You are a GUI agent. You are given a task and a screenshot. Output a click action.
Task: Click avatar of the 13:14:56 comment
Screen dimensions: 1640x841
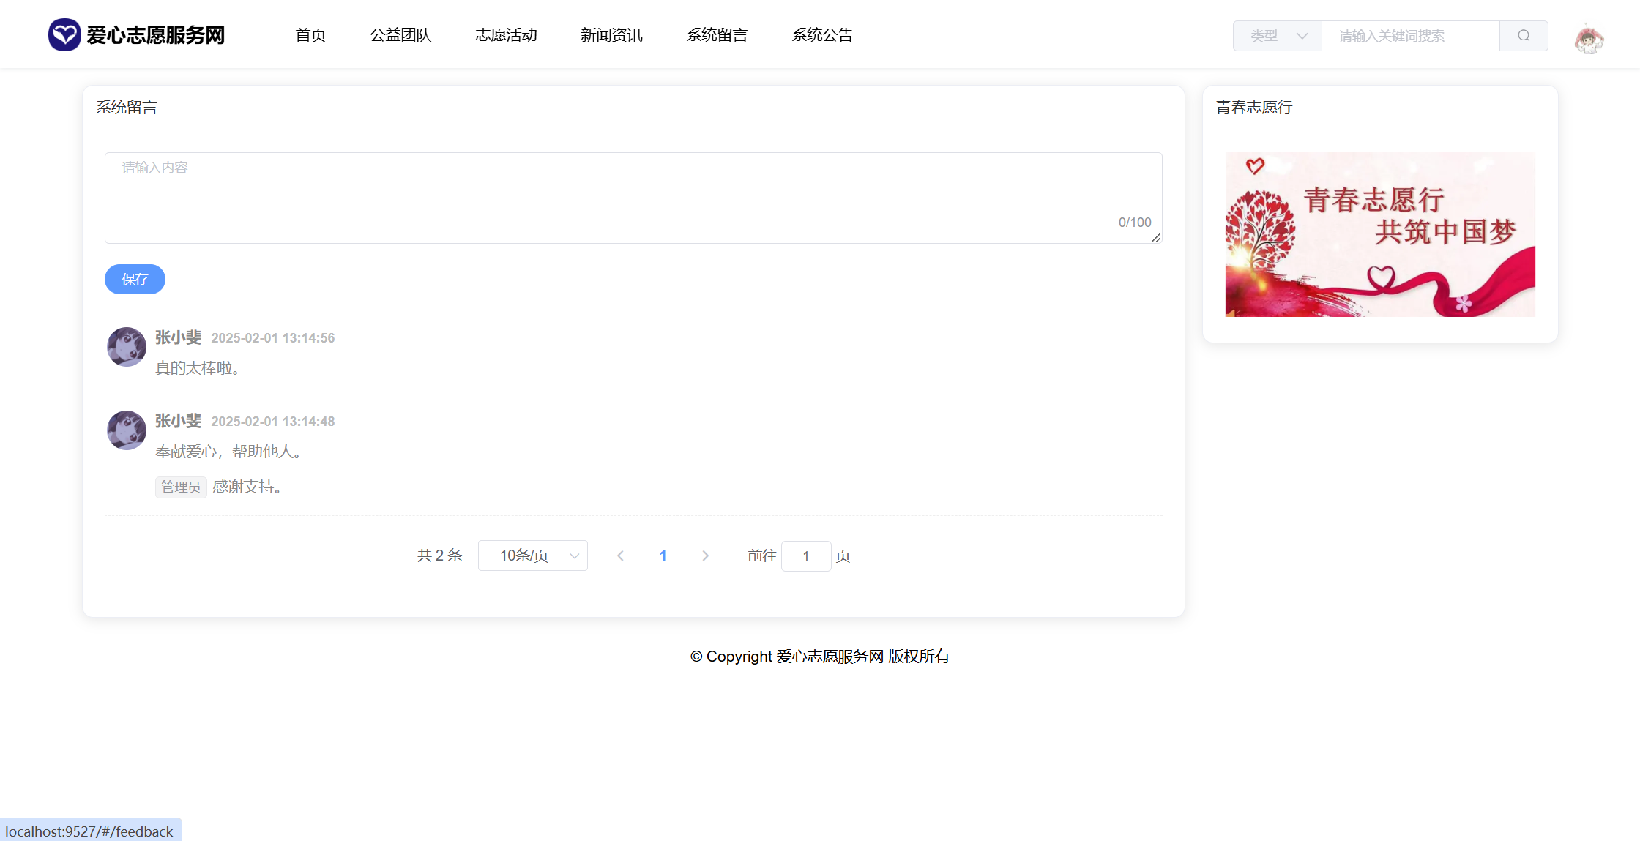(127, 347)
